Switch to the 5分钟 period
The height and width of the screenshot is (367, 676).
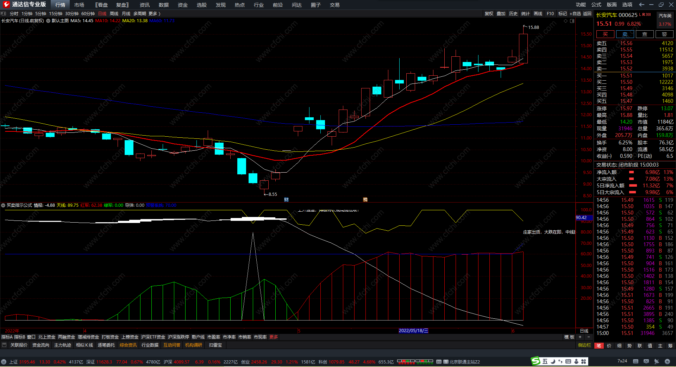pos(40,14)
